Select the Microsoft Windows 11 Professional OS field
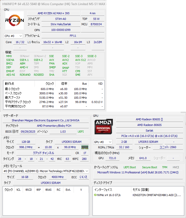 tap(137, 172)
